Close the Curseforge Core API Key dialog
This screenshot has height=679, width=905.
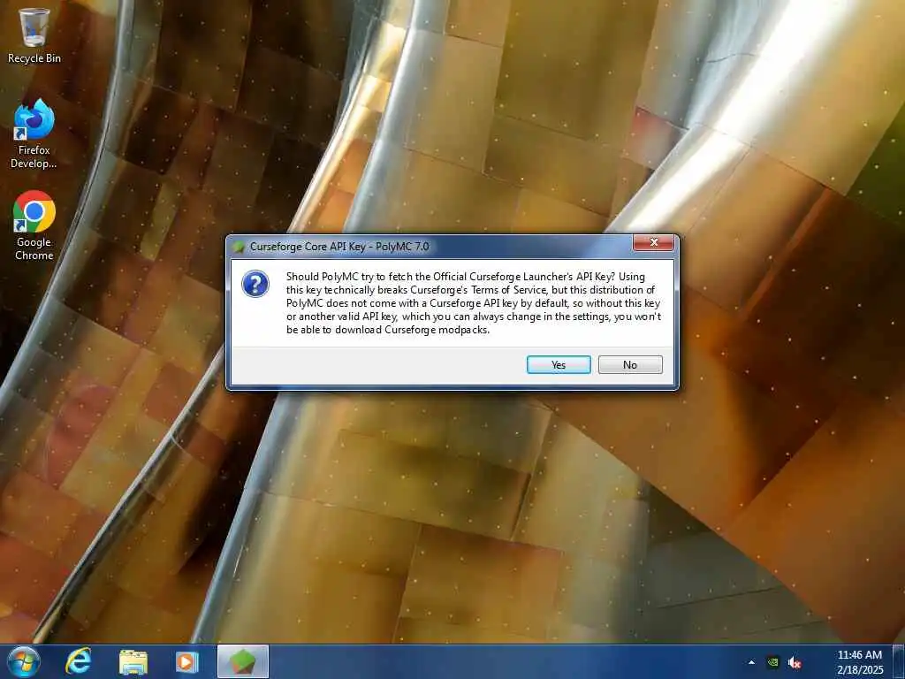click(x=653, y=242)
